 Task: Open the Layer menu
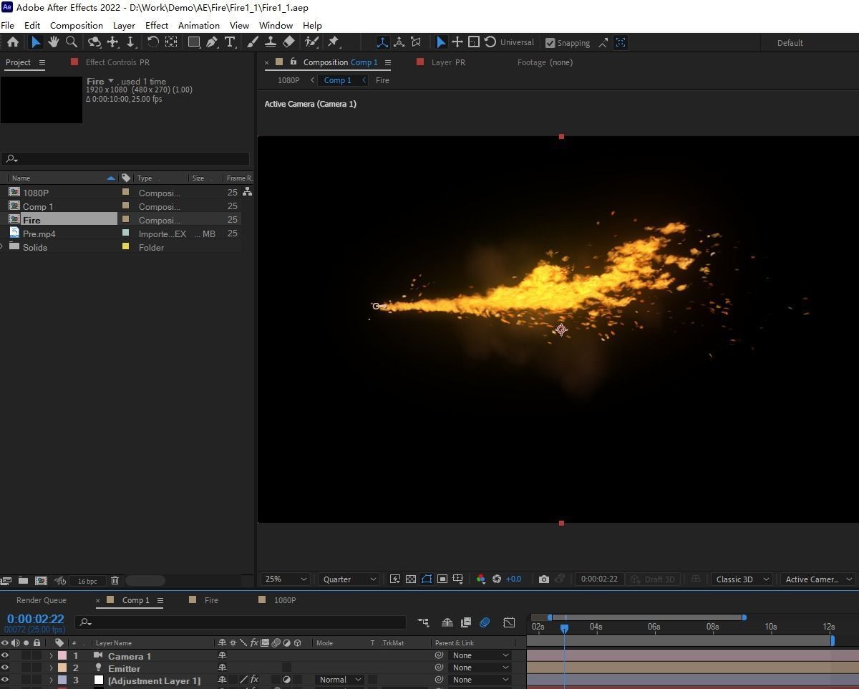[124, 25]
